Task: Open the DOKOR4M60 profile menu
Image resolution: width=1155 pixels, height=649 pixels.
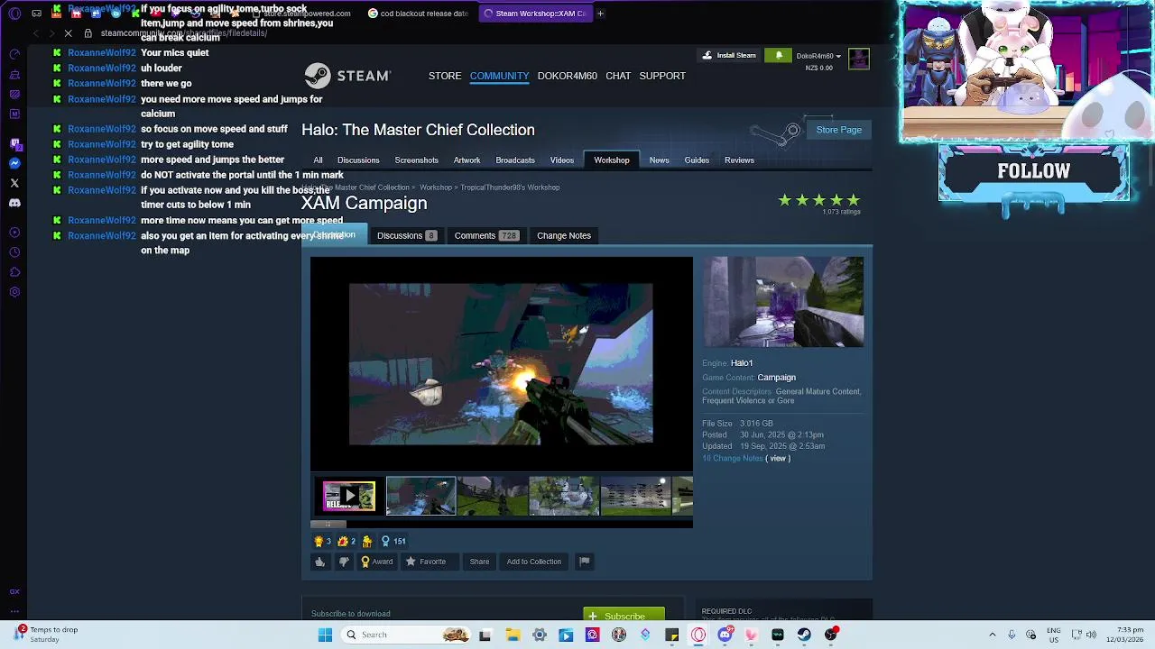Action: point(568,76)
